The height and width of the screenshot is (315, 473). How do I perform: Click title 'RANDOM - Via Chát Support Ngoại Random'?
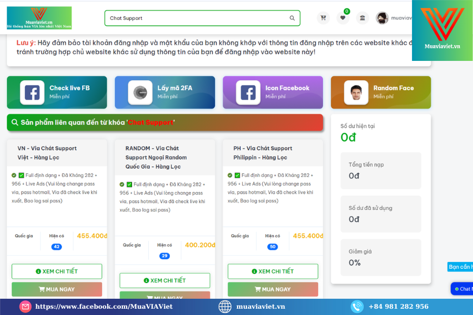[x=156, y=157]
